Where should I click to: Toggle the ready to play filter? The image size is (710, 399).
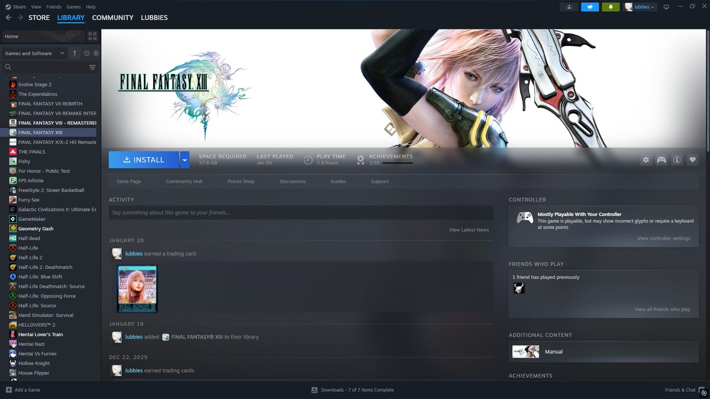point(96,53)
